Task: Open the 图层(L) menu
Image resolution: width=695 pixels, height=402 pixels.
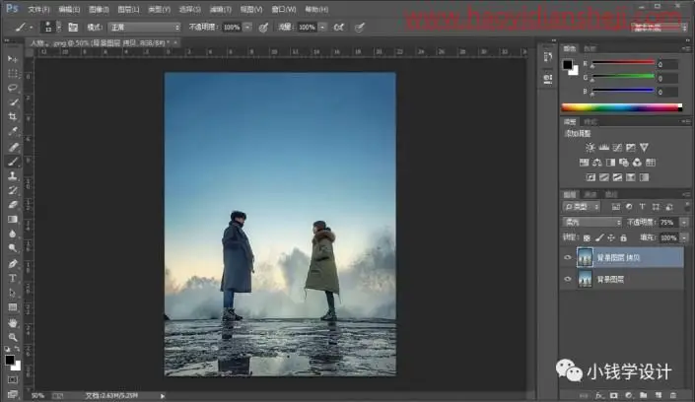Action: pos(128,9)
